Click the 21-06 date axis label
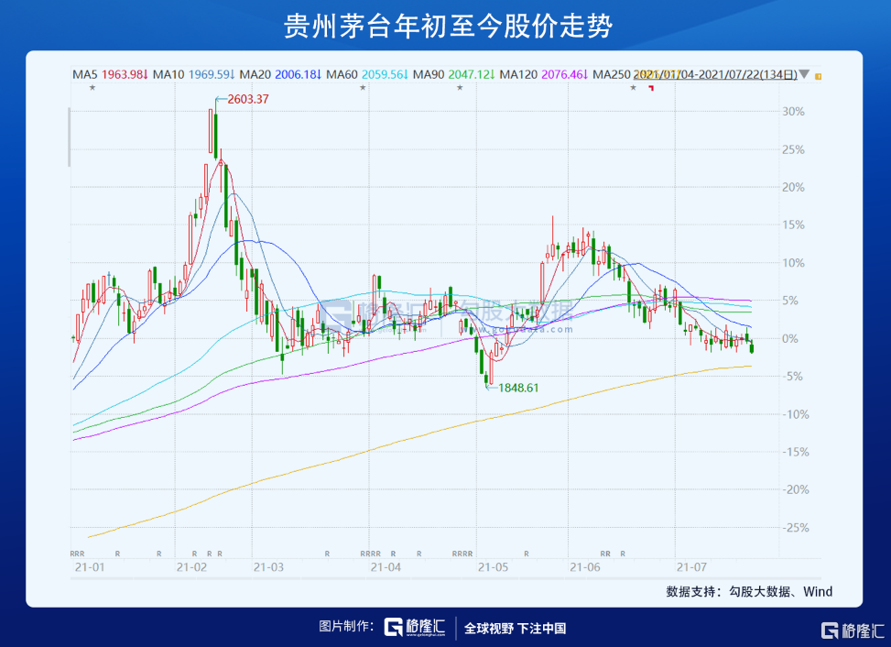Screen dimensions: 891x647 coord(585,567)
